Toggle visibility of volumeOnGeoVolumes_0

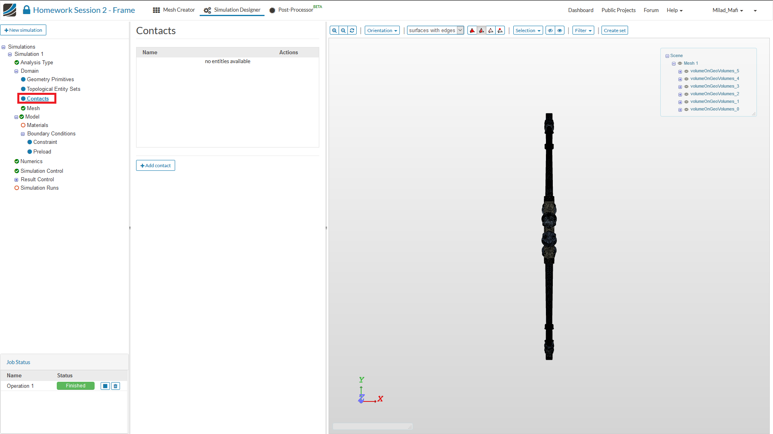[686, 109]
